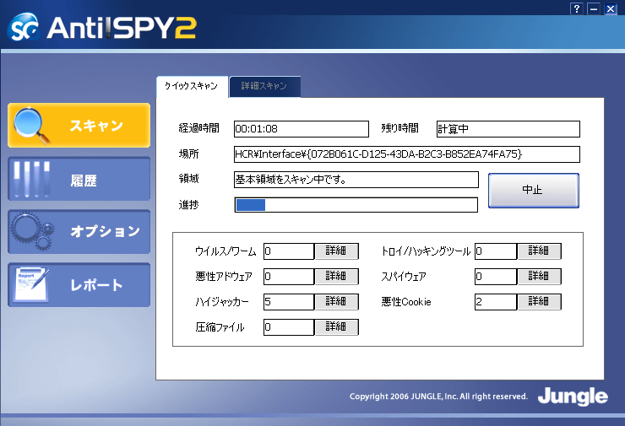
Task: Click the magnifying glass scan icon
Action: coord(31,126)
